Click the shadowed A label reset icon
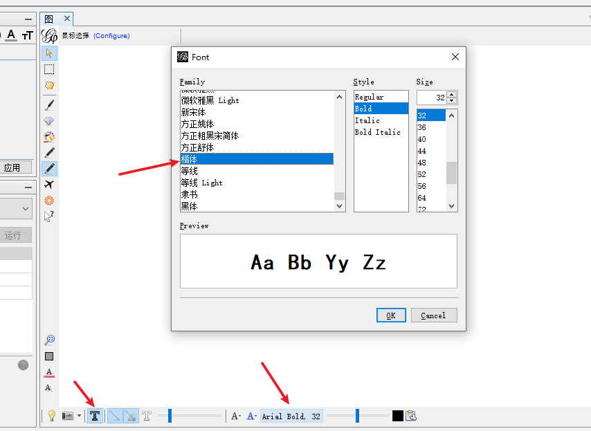Viewport: 591px width, 431px height. [x=48, y=387]
